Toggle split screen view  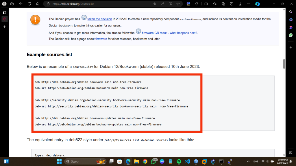point(206,4)
